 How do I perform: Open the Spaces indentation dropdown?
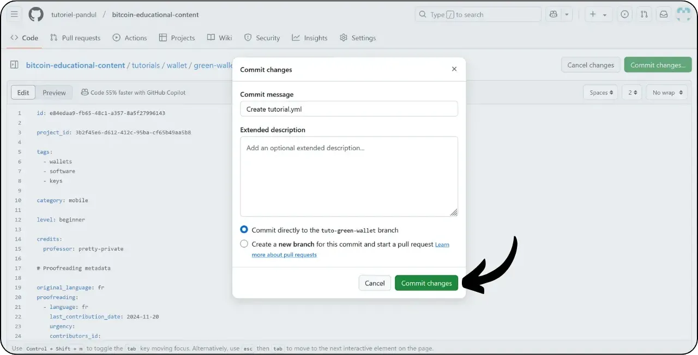click(600, 92)
